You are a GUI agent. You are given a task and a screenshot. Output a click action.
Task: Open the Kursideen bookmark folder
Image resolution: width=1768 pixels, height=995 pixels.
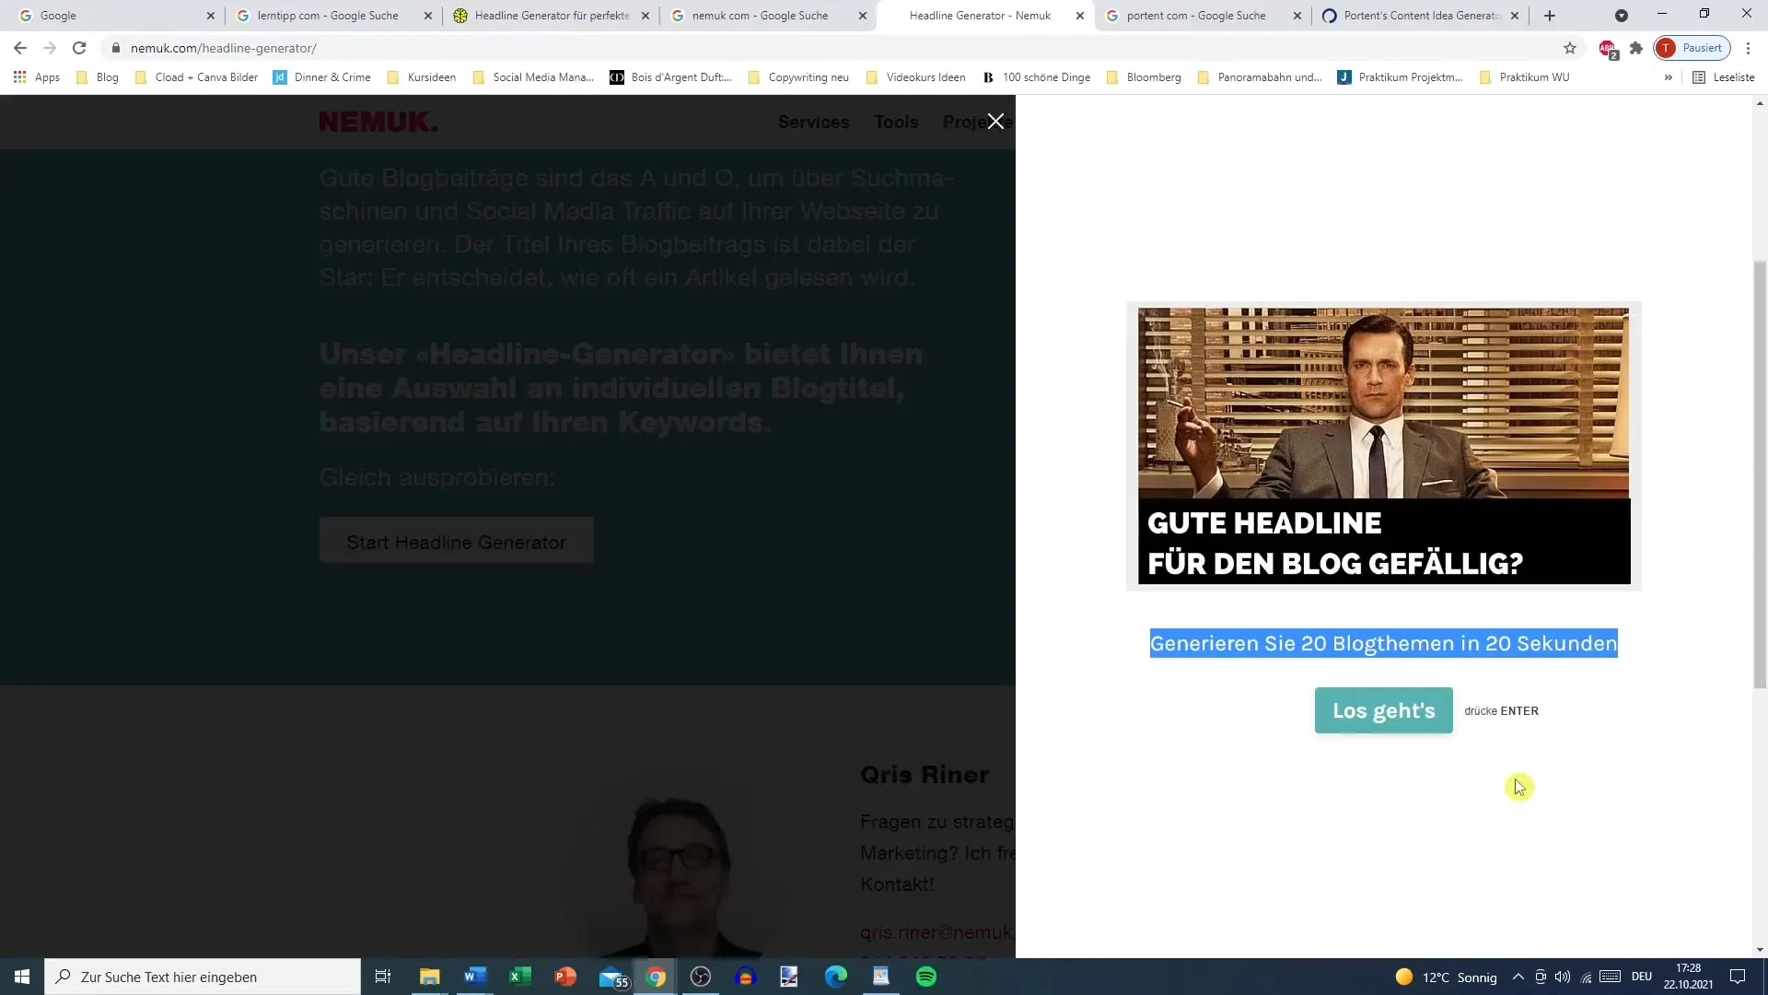pyautogui.click(x=422, y=77)
